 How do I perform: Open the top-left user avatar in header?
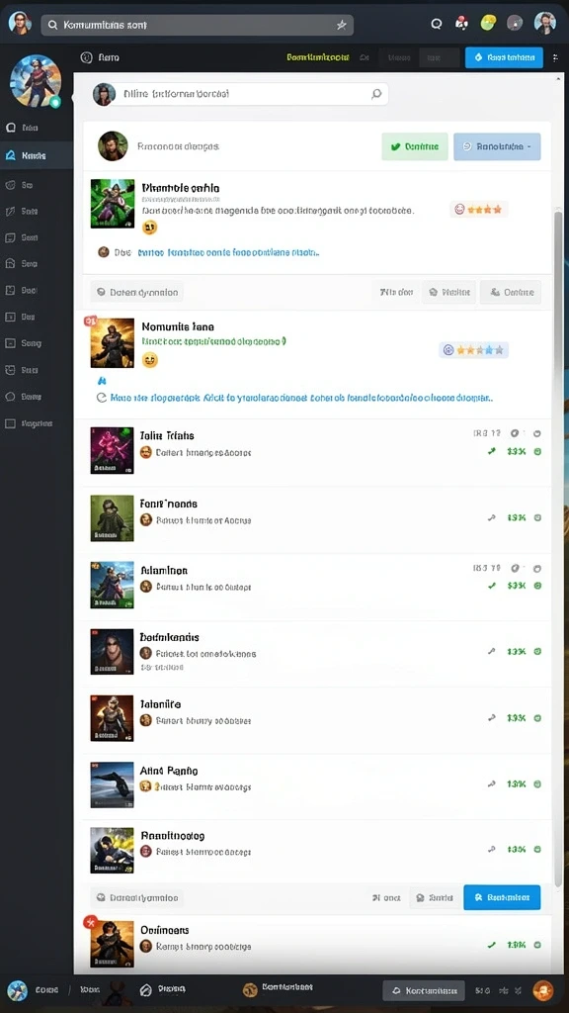[20, 24]
